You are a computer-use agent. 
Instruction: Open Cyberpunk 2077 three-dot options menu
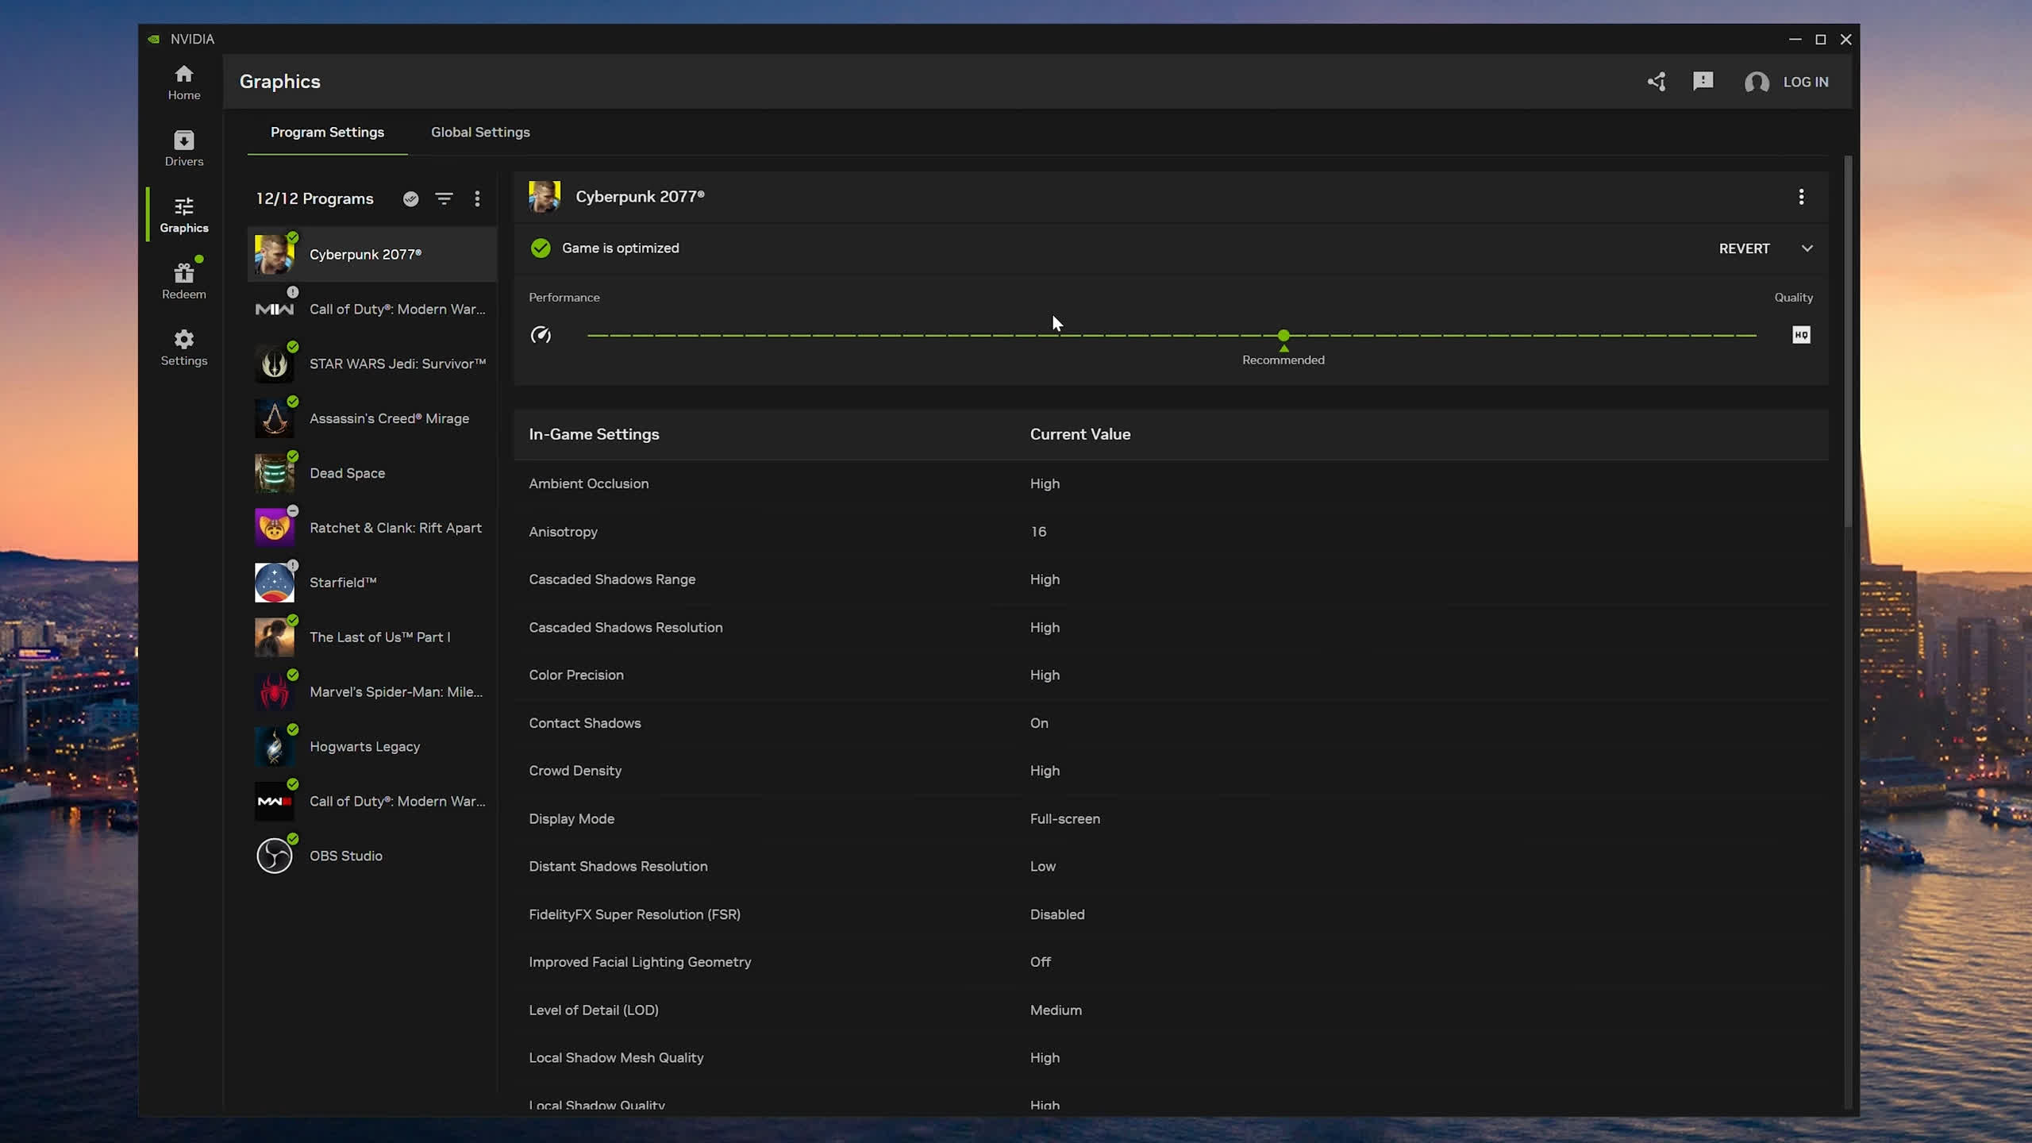1801,197
